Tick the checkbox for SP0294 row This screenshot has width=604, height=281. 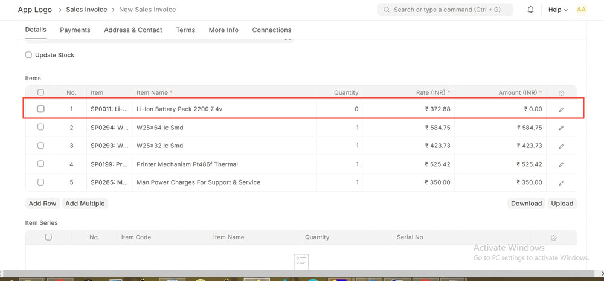41,127
